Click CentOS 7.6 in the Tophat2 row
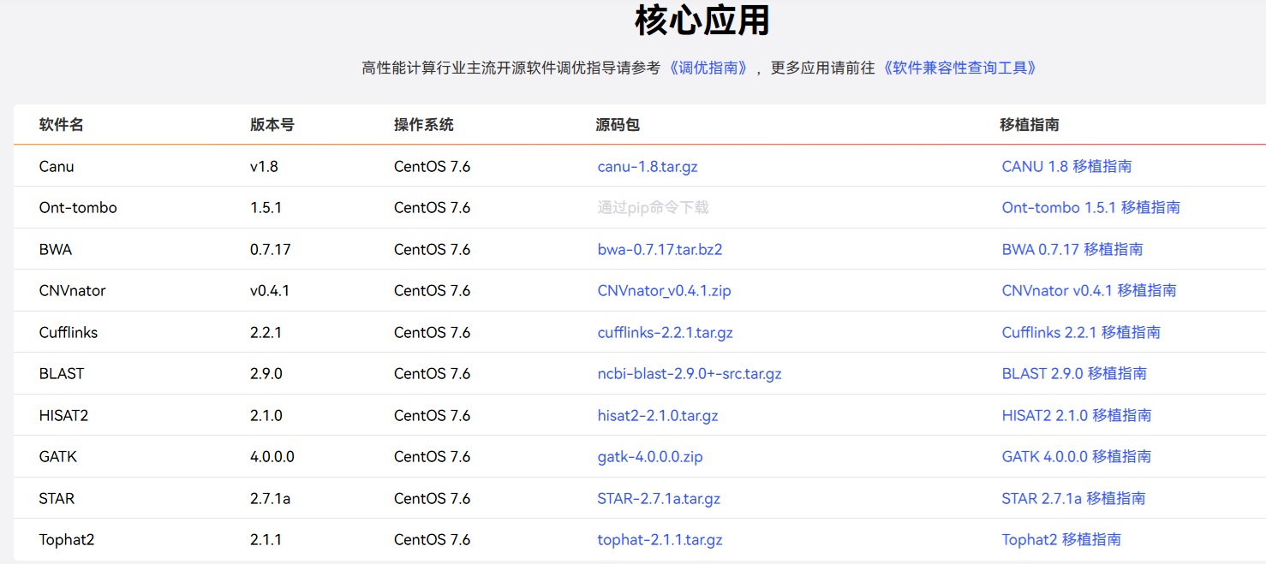1266x564 pixels. click(433, 540)
